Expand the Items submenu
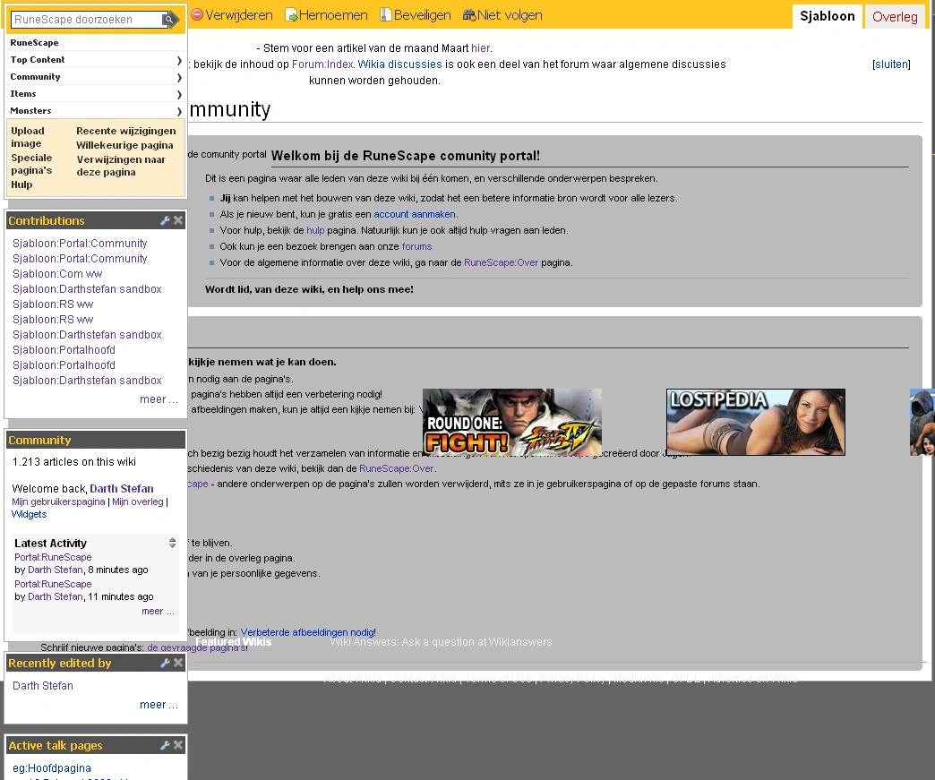 click(179, 94)
